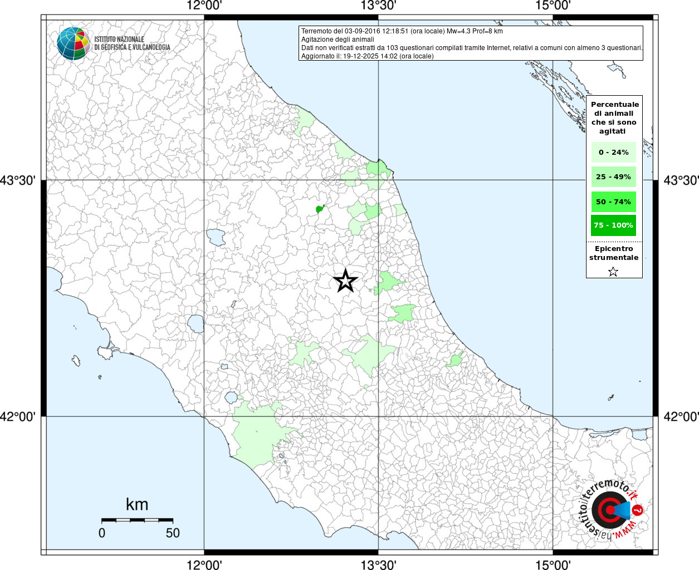Image resolution: width=699 pixels, height=570 pixels.
Task: Click the dark green municipality on the map
Action: 320,209
